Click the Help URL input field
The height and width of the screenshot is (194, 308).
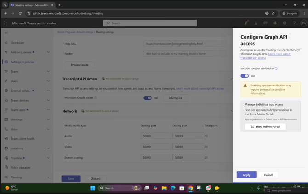(x=185, y=44)
